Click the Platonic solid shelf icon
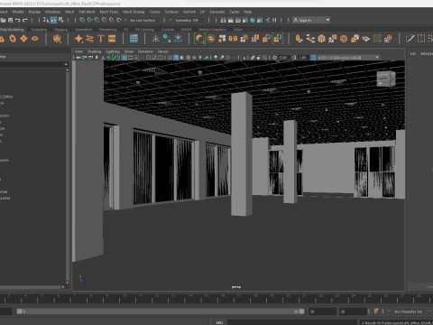The height and width of the screenshot is (325, 433). point(57,39)
